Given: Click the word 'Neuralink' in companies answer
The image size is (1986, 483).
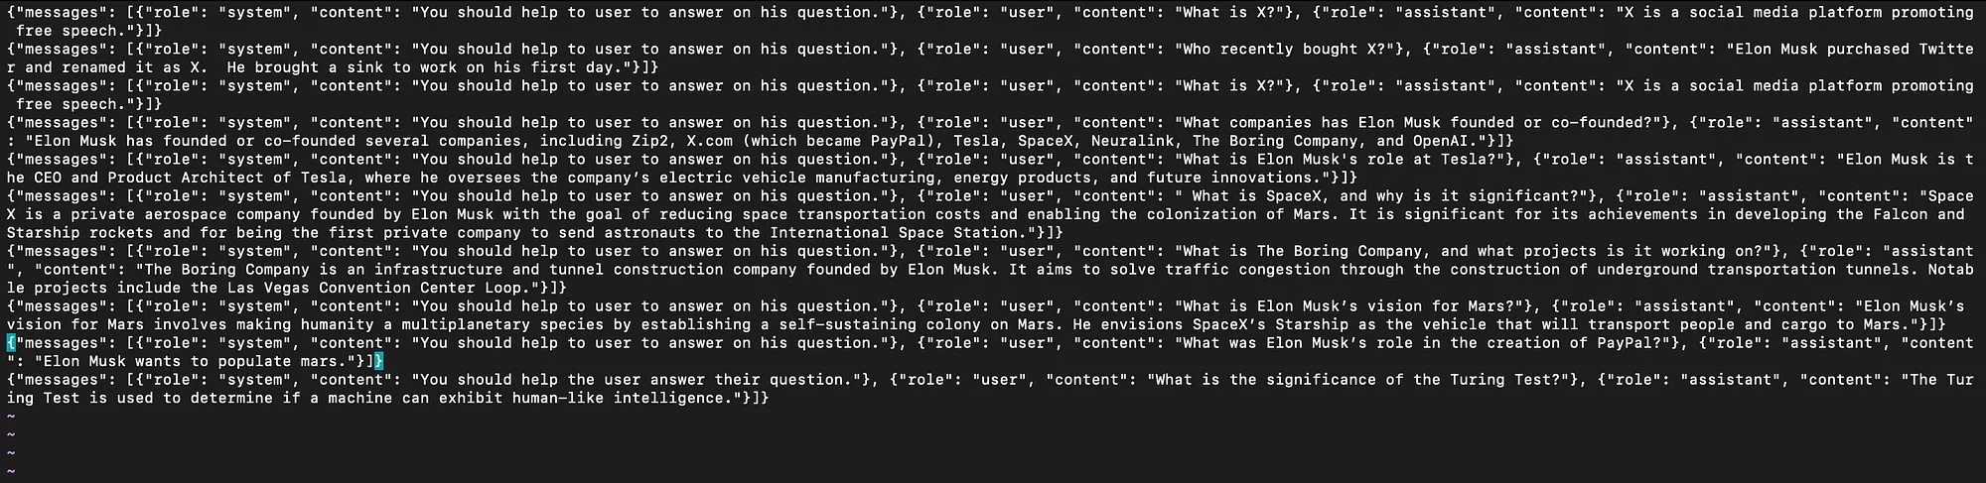Looking at the screenshot, I should pyautogui.click(x=1136, y=141).
